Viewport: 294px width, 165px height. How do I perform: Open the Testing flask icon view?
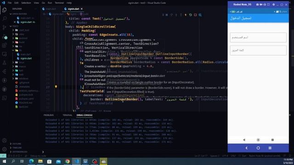point(4,63)
